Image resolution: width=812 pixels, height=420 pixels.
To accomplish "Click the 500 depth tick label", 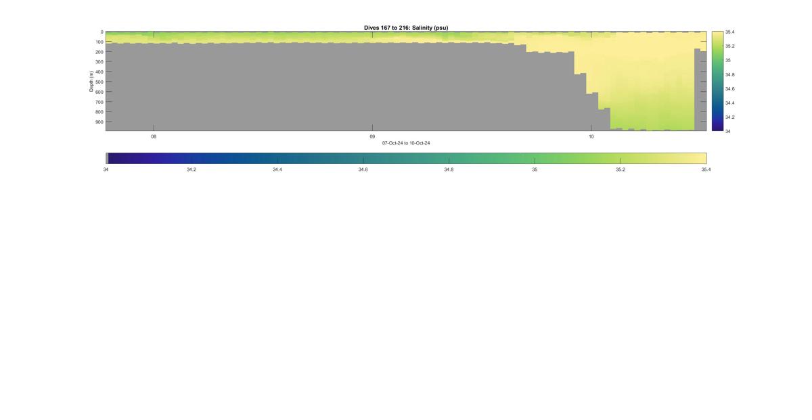I will (x=99, y=82).
